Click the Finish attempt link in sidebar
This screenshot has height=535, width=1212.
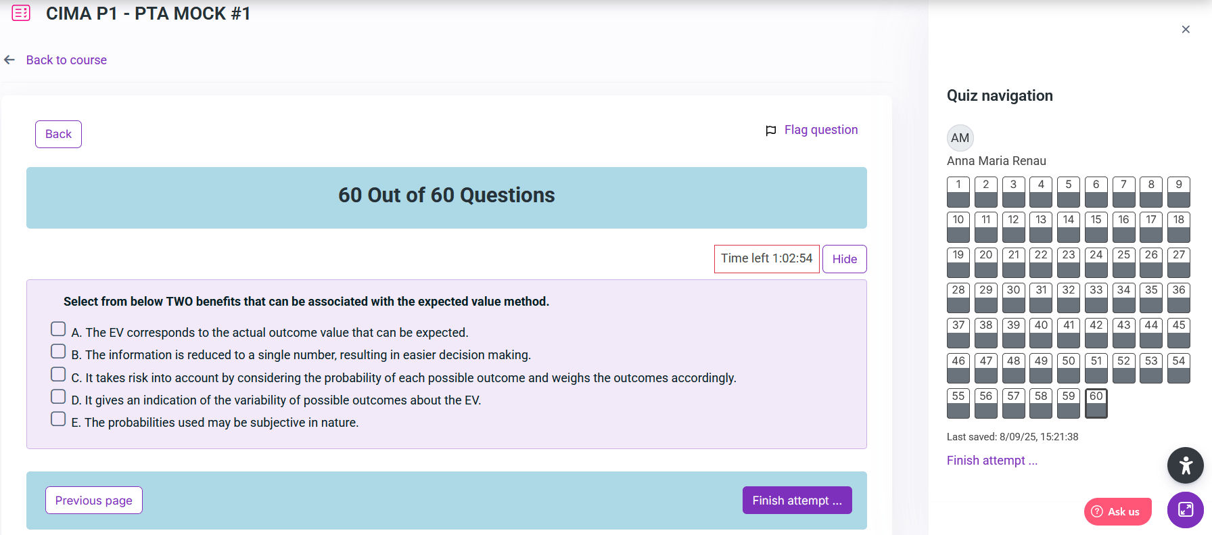pyautogui.click(x=992, y=461)
